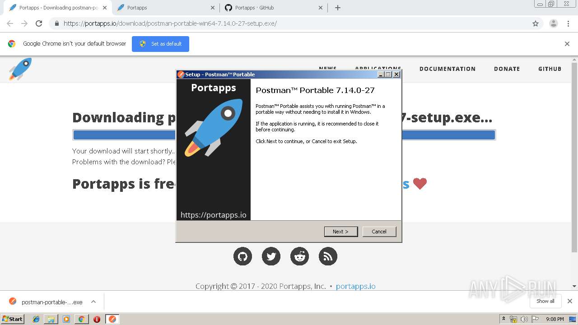The height and width of the screenshot is (325, 578).
Task: Click the network tray icon
Action: [513, 319]
